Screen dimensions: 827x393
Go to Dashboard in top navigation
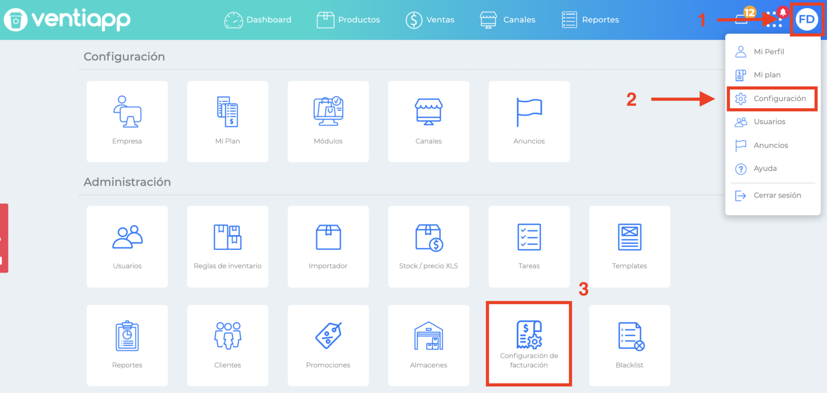pyautogui.click(x=258, y=20)
